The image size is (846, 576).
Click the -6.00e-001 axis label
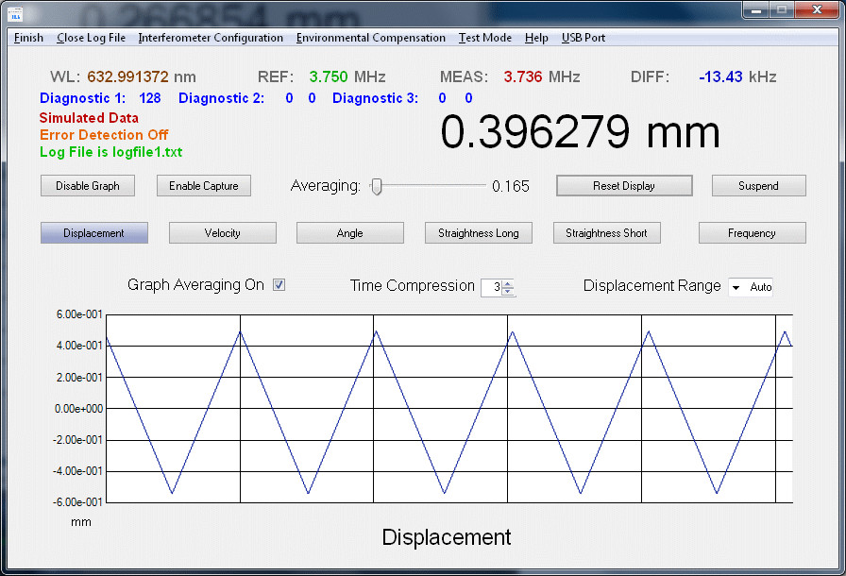point(77,502)
